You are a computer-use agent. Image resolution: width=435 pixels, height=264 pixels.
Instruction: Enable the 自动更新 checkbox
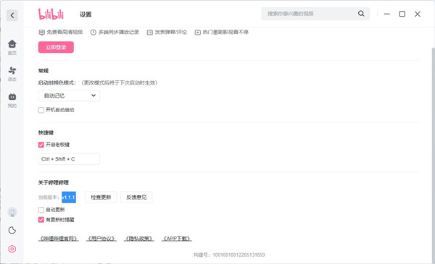coord(41,210)
